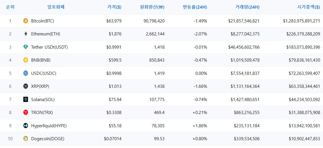Sort by 시가총액($) column header
The height and width of the screenshot is (148, 323).
point(309,7)
